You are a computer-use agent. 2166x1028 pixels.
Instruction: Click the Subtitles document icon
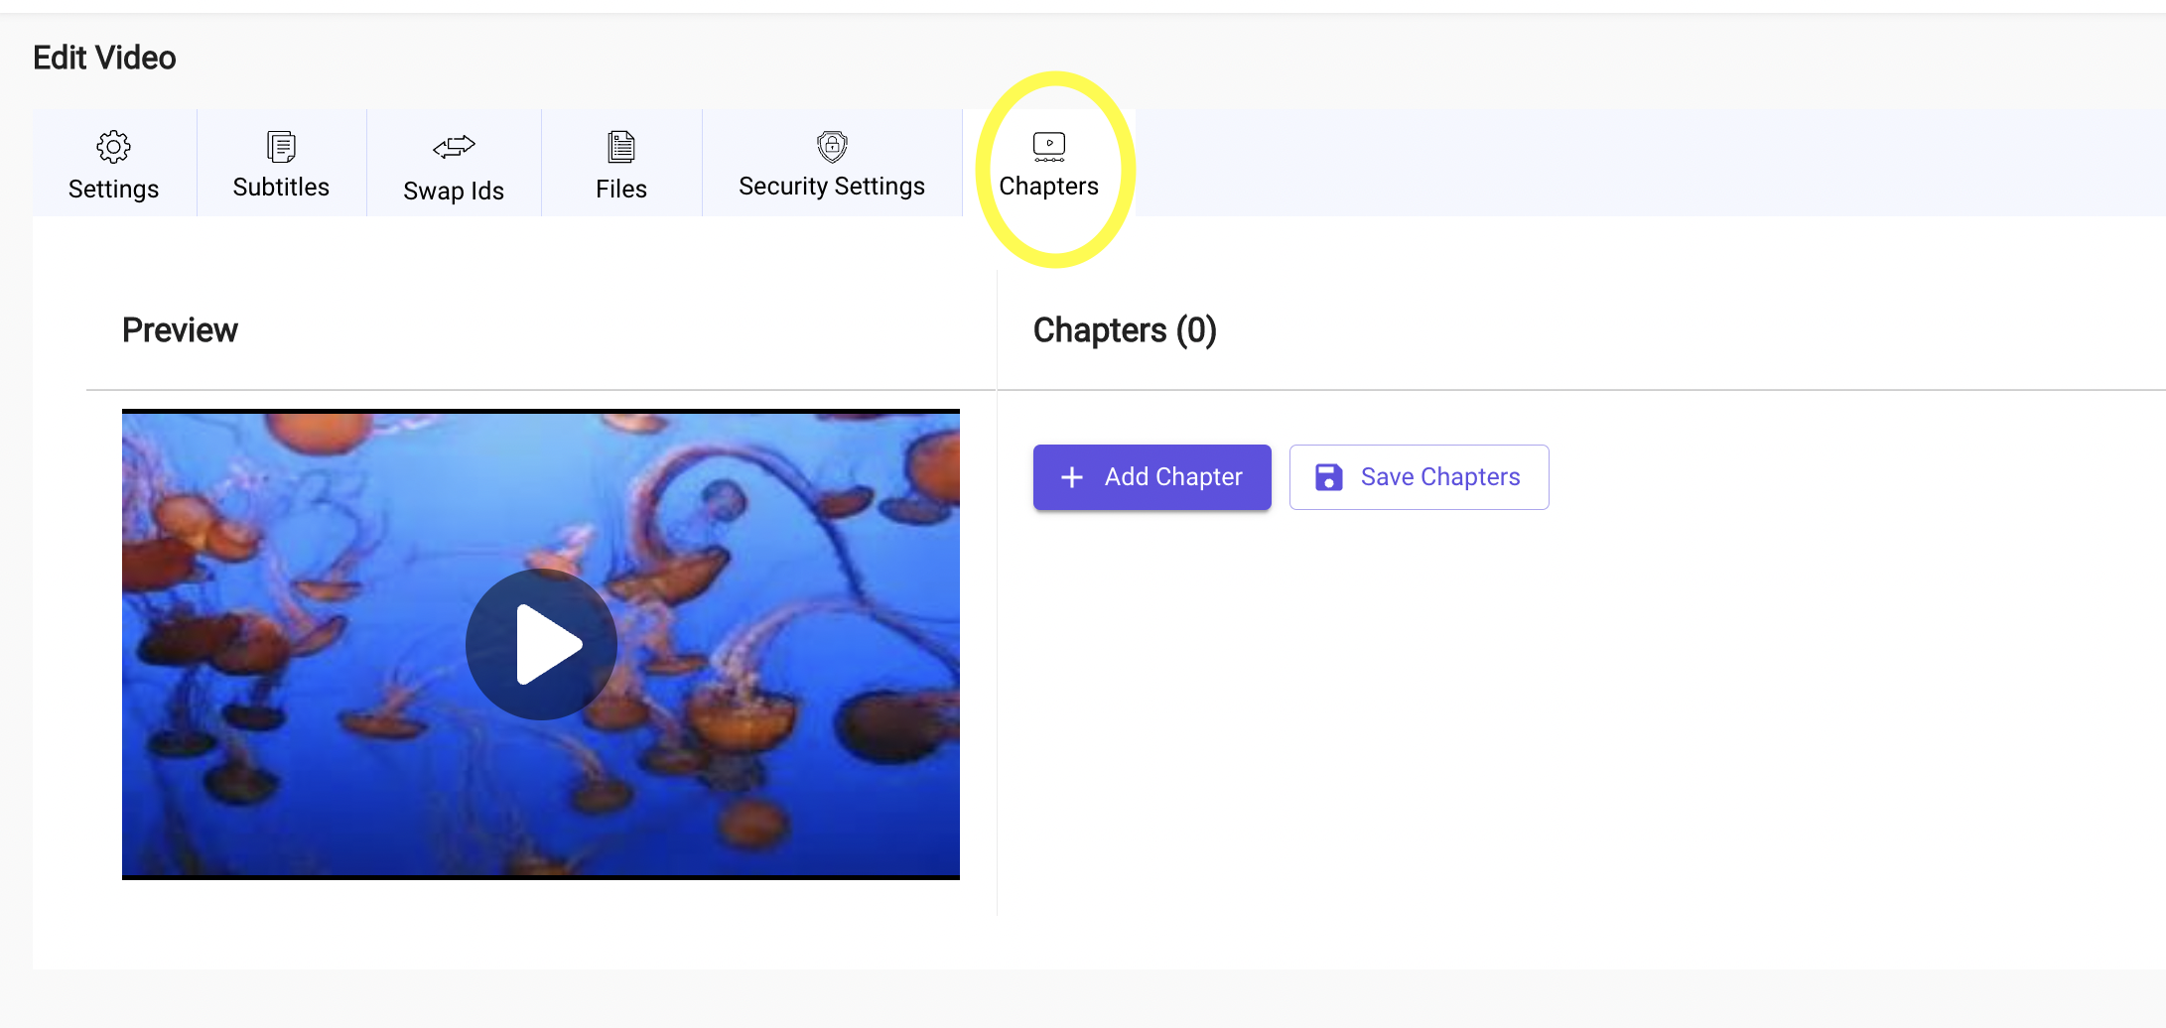click(281, 147)
